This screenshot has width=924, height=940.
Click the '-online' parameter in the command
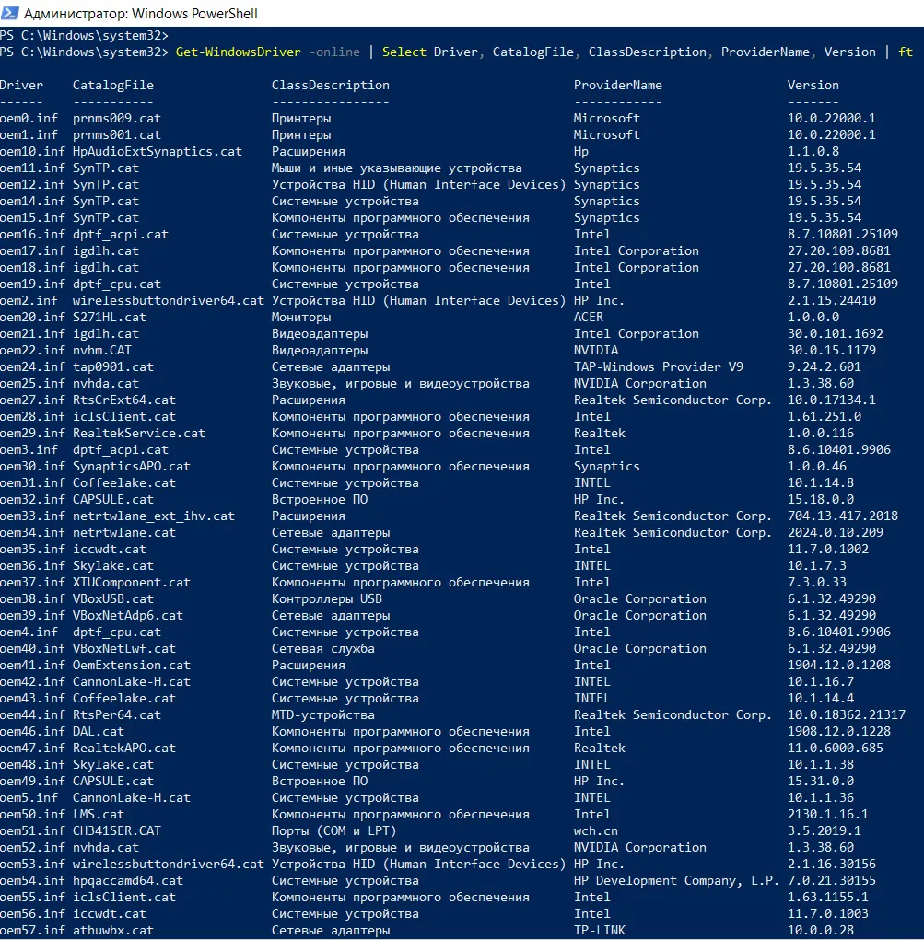pos(334,52)
